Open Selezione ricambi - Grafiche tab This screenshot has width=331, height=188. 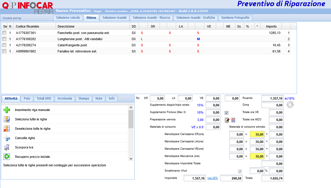[x=196, y=18]
